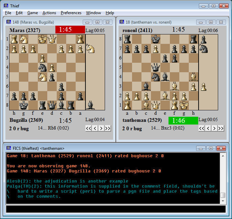Select the black knight in ronenl's drop pile

pyautogui.click(x=204, y=49)
